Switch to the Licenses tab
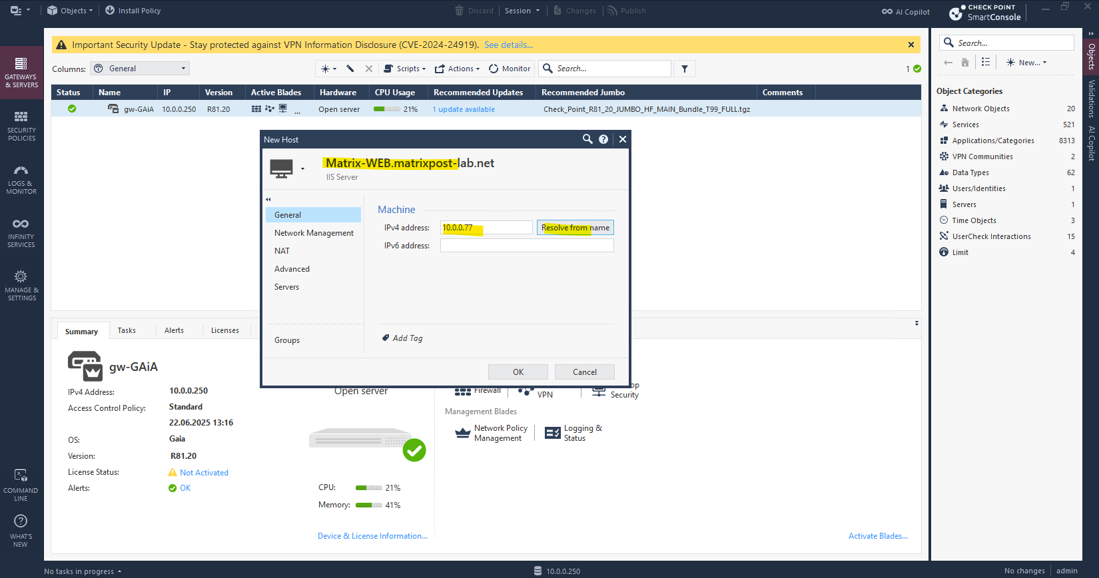The width and height of the screenshot is (1099, 578). [224, 330]
